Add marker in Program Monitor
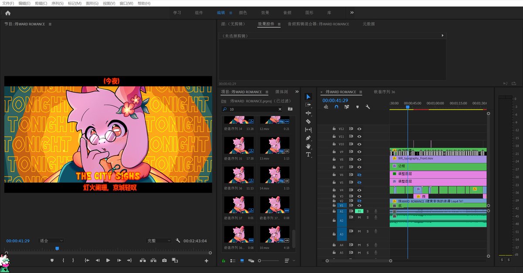 pos(52,260)
